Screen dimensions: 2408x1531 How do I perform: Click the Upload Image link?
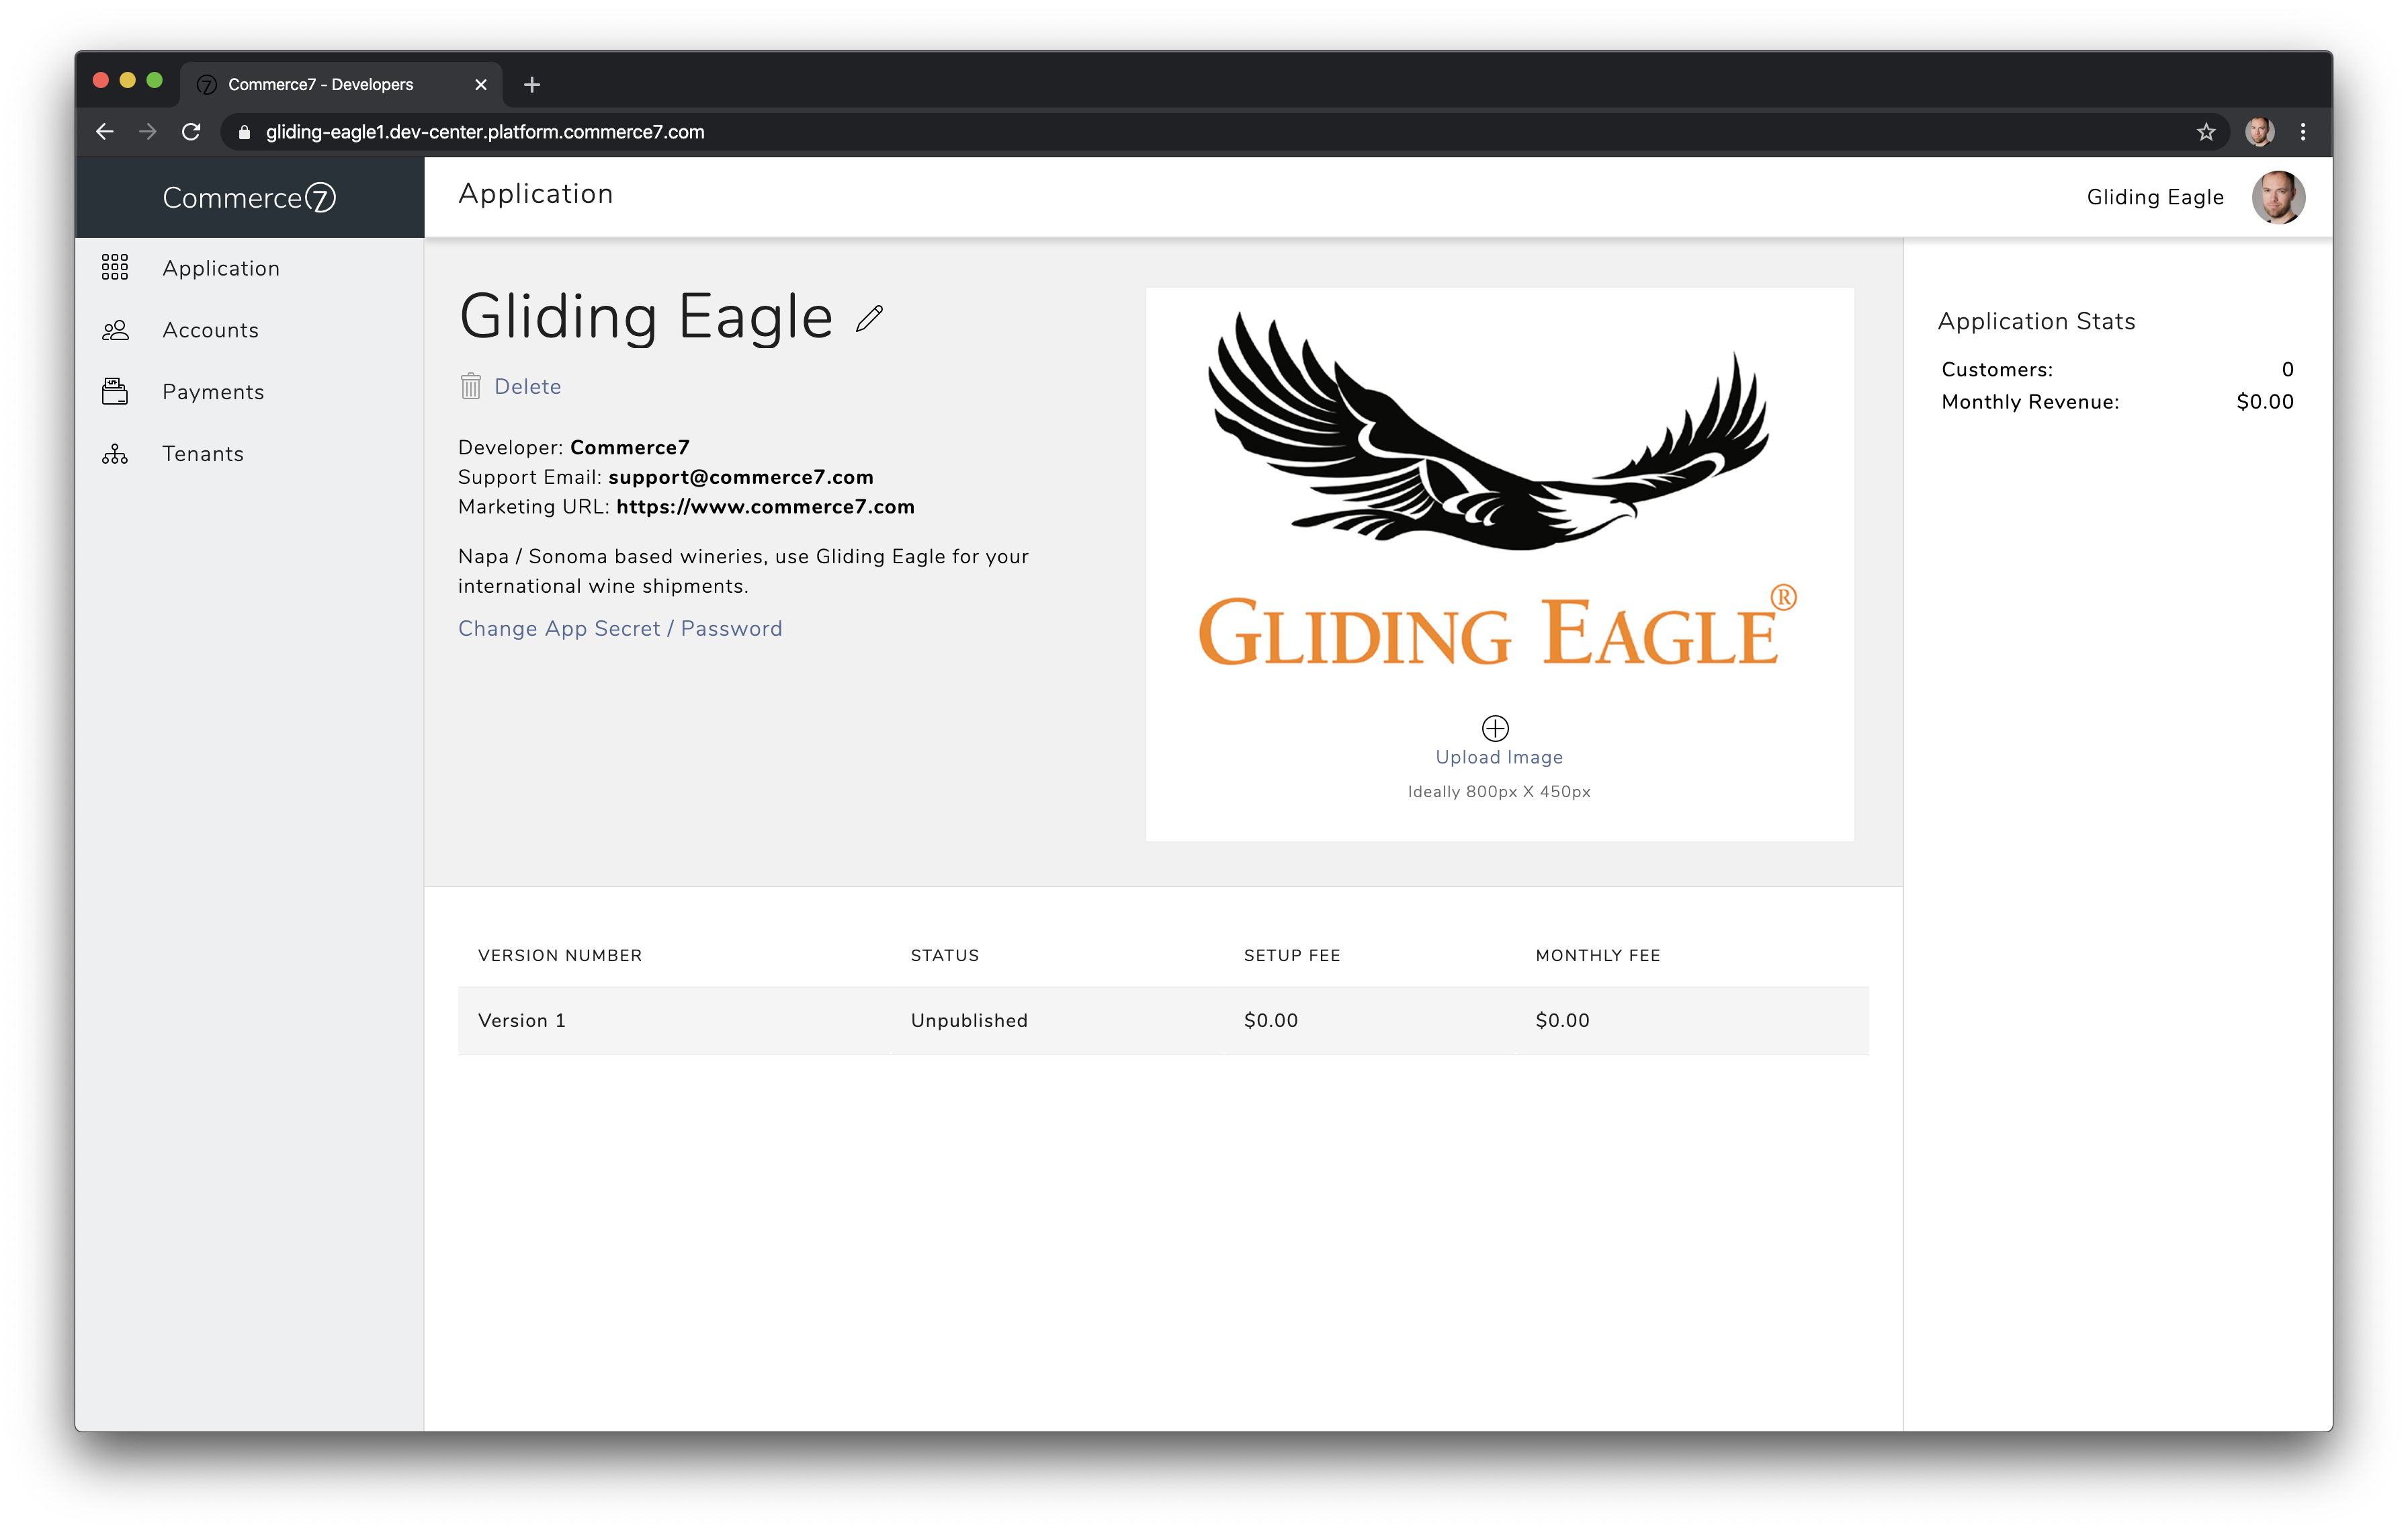(x=1498, y=757)
